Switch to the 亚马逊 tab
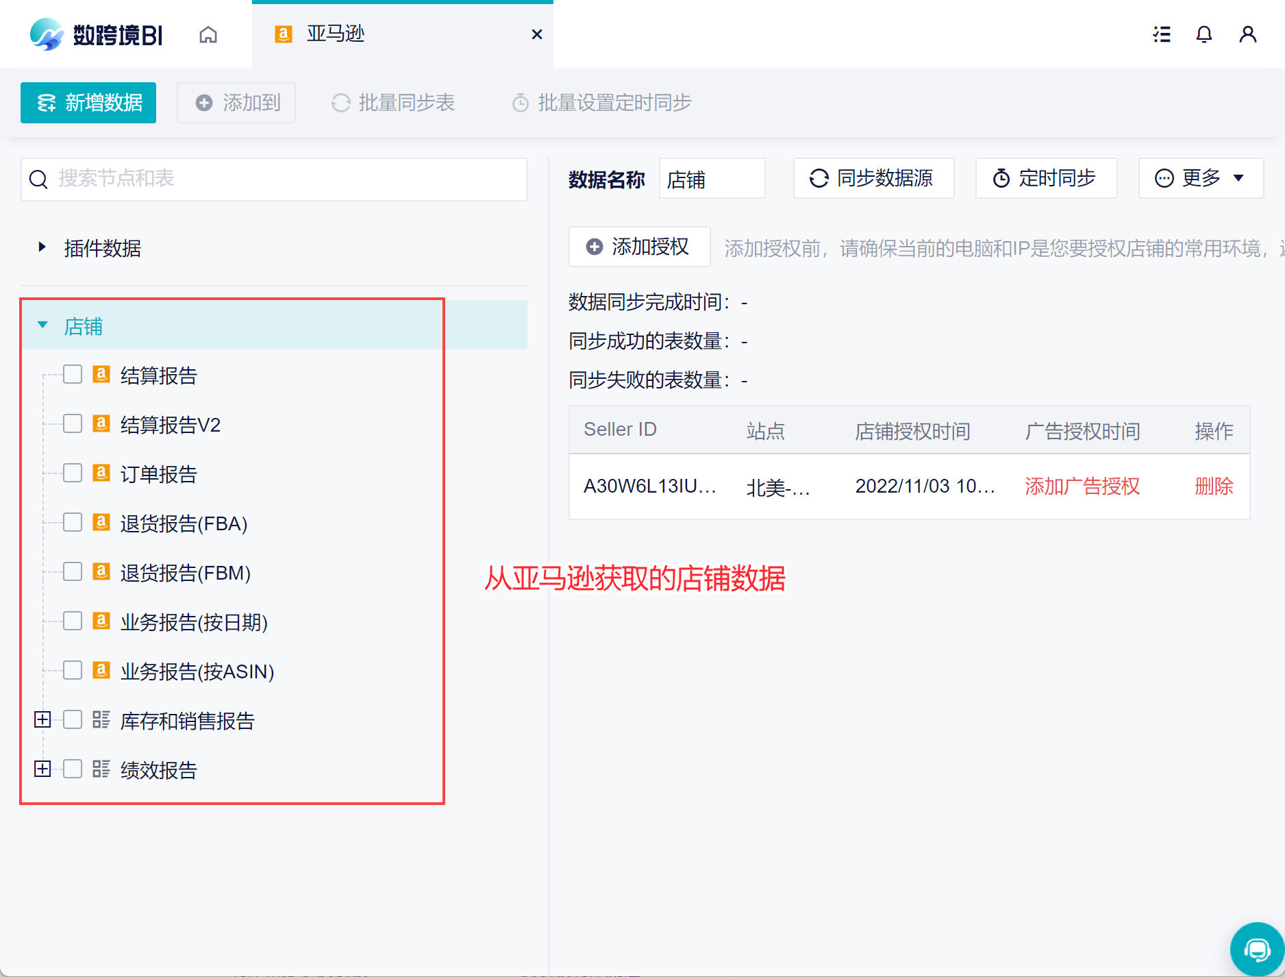 coord(403,34)
